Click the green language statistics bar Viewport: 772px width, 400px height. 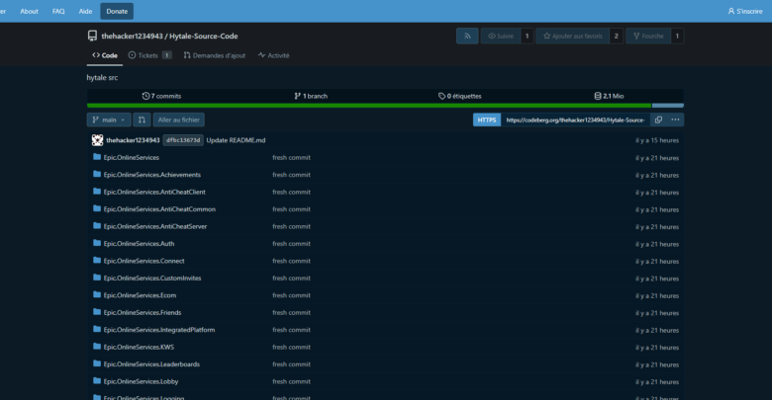click(369, 105)
